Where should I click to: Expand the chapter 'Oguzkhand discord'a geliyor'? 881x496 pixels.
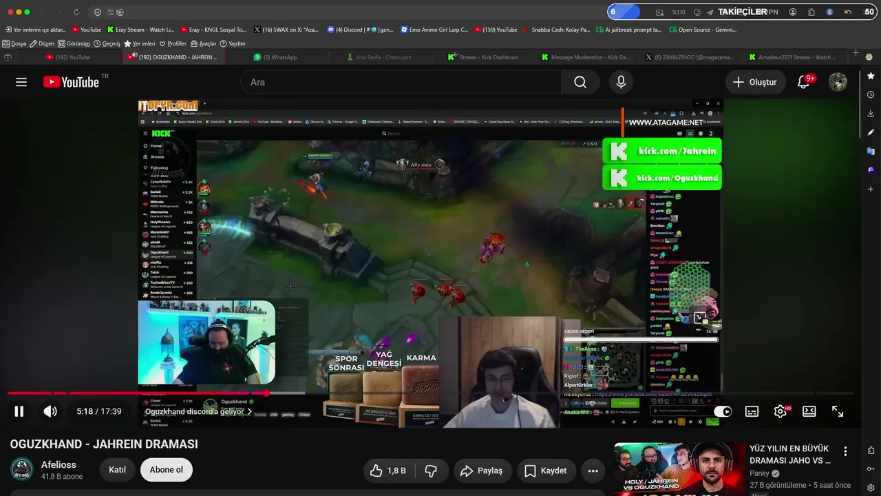(x=198, y=411)
